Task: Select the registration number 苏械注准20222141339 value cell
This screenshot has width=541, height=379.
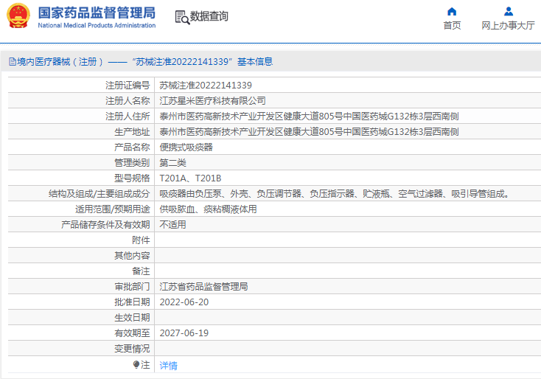Action: tap(206, 86)
